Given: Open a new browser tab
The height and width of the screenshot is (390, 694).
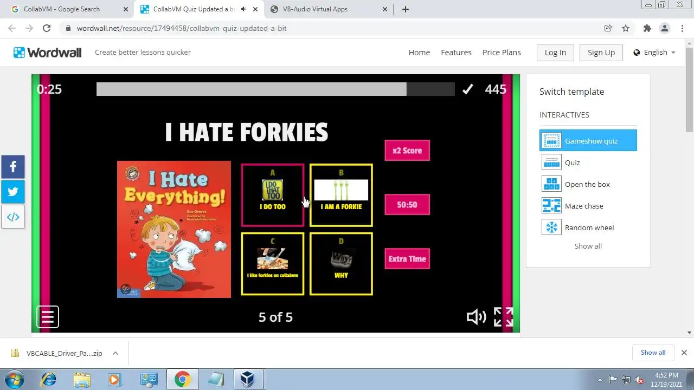Looking at the screenshot, I should click(x=406, y=9).
